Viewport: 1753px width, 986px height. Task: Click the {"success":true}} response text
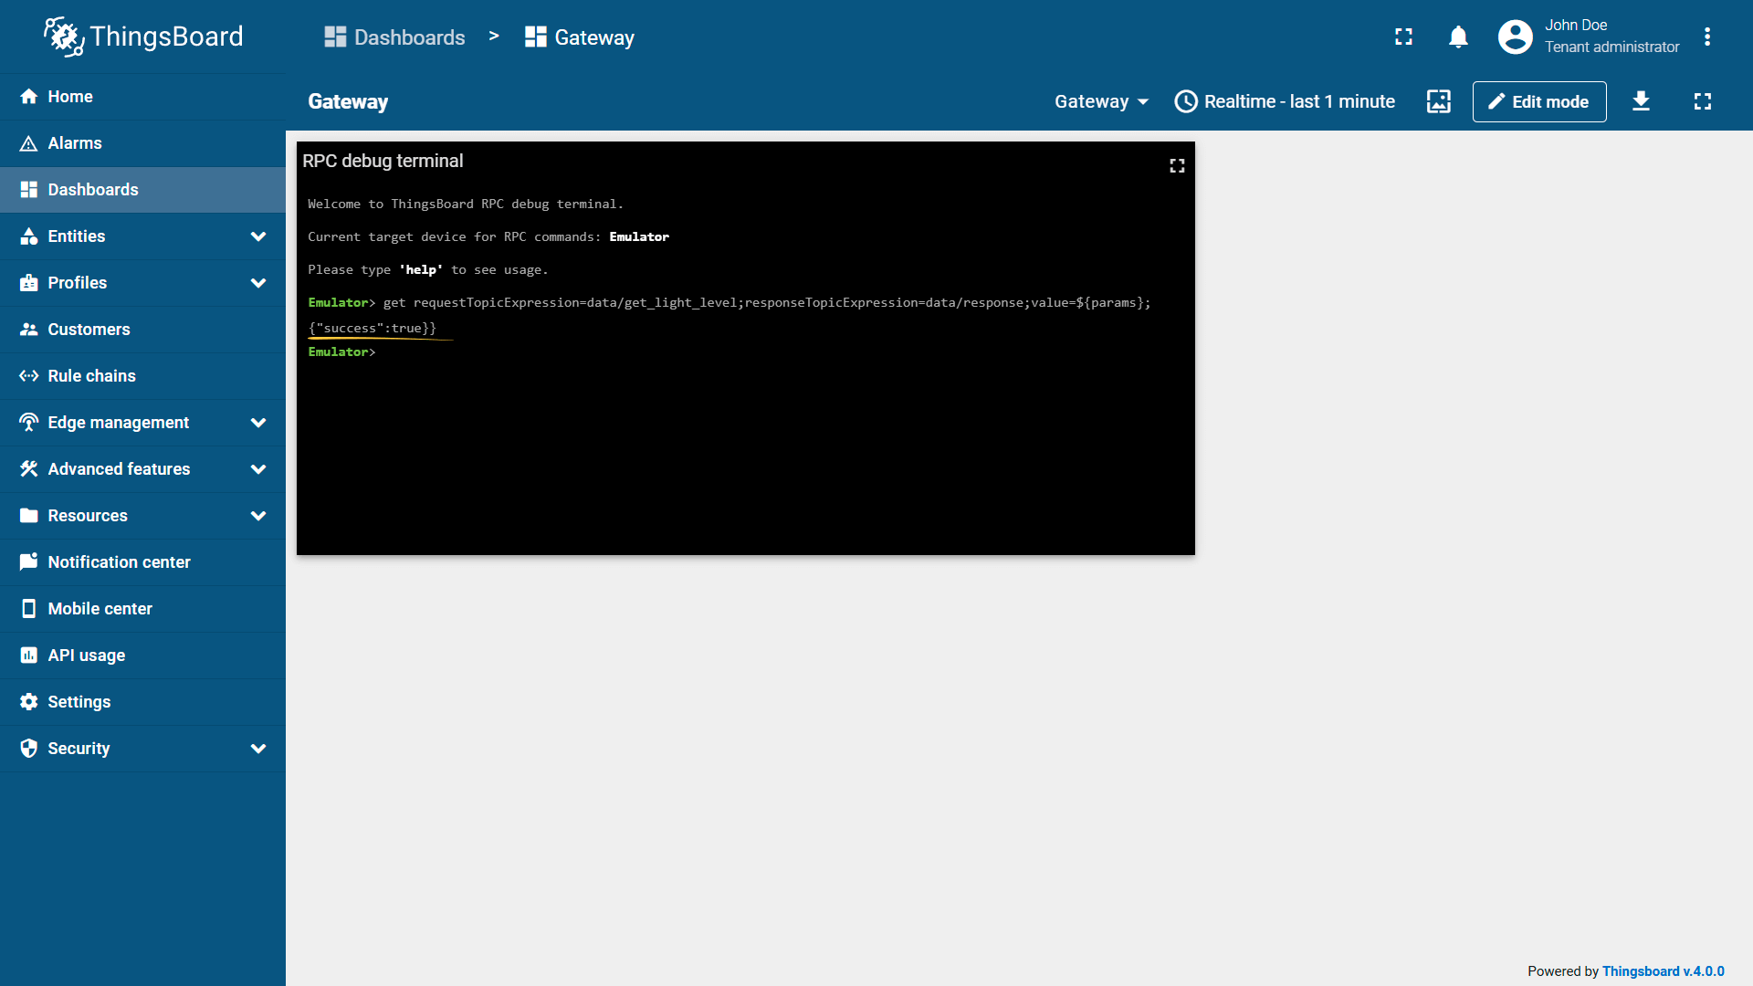point(373,328)
